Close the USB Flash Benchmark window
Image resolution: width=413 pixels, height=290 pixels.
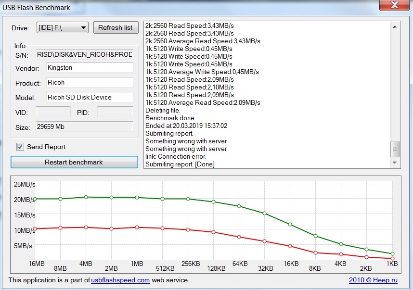tap(395, 6)
